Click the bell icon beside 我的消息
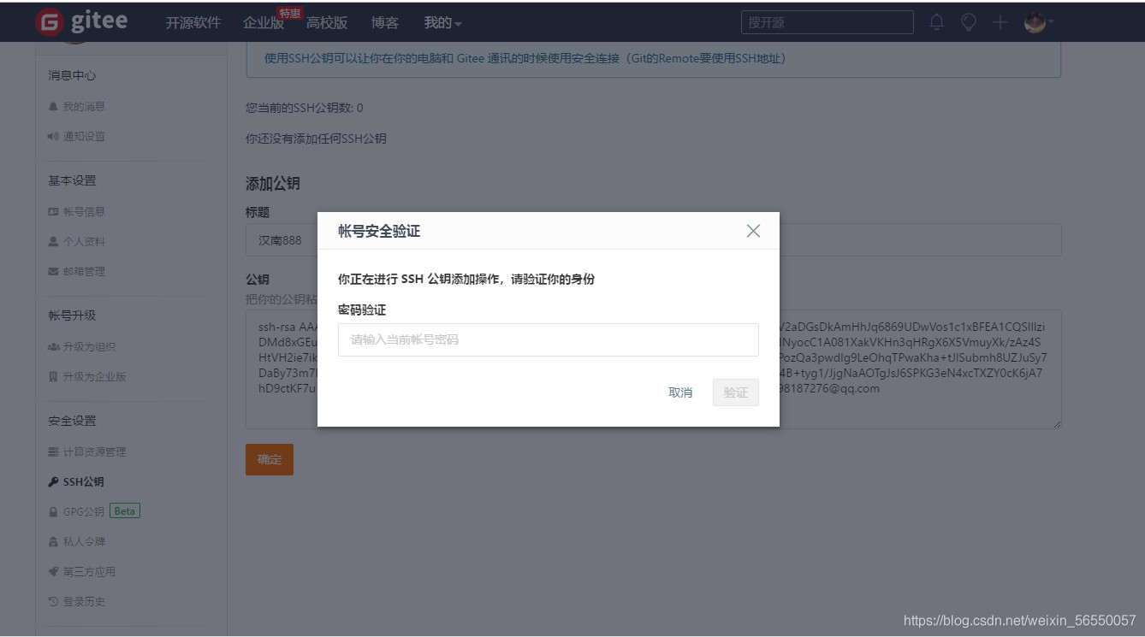 pyautogui.click(x=53, y=106)
